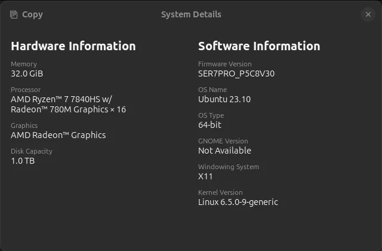Image resolution: width=382 pixels, height=251 pixels.
Task: Click the Copy clipboard icon
Action: click(14, 14)
